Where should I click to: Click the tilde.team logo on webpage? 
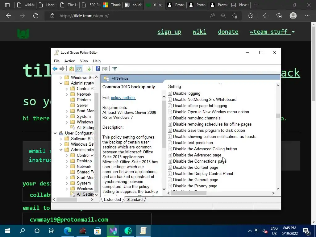(x=23, y=34)
